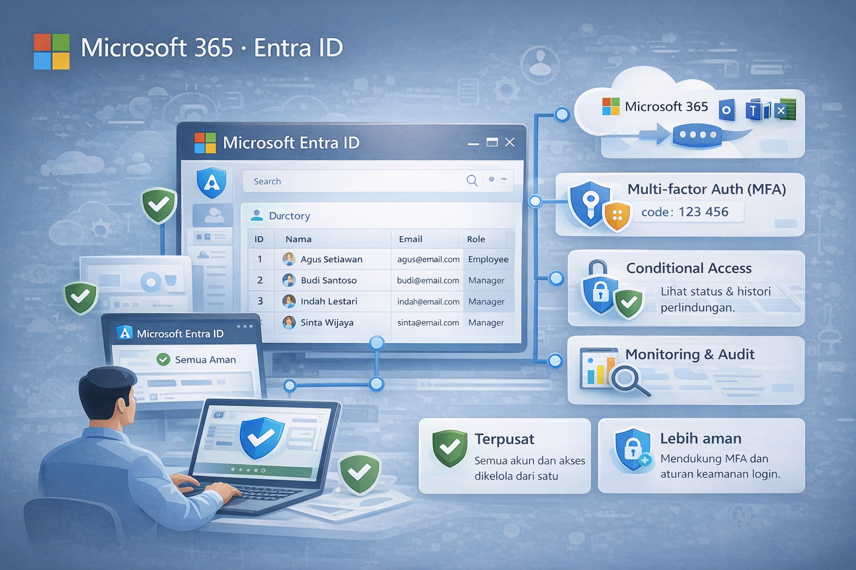Open the Multi-factor Auth (MFA) card title
856x570 pixels.
[x=707, y=189]
